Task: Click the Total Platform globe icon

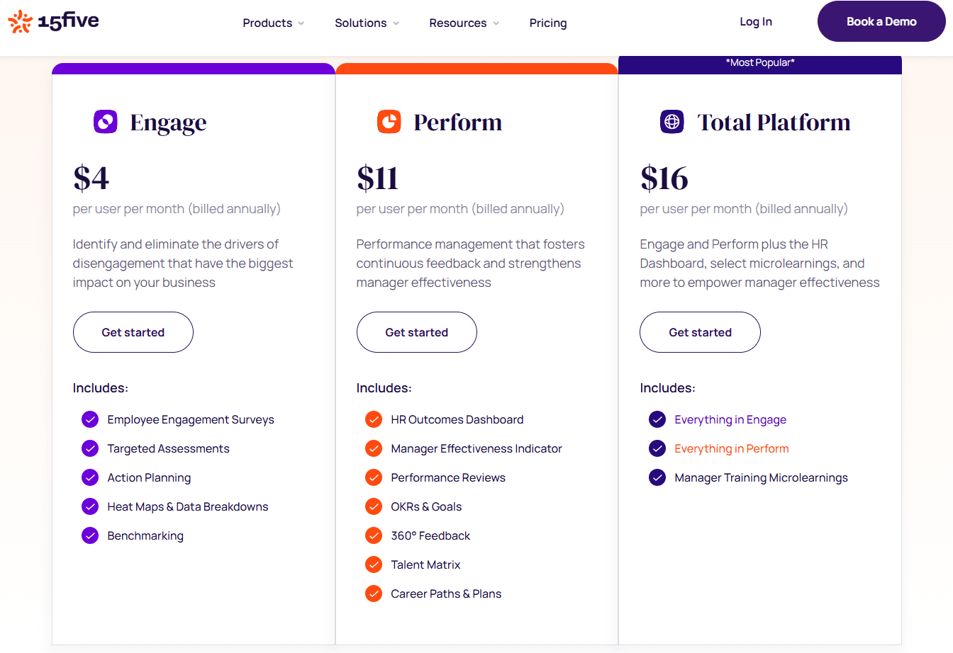Action: click(x=672, y=122)
